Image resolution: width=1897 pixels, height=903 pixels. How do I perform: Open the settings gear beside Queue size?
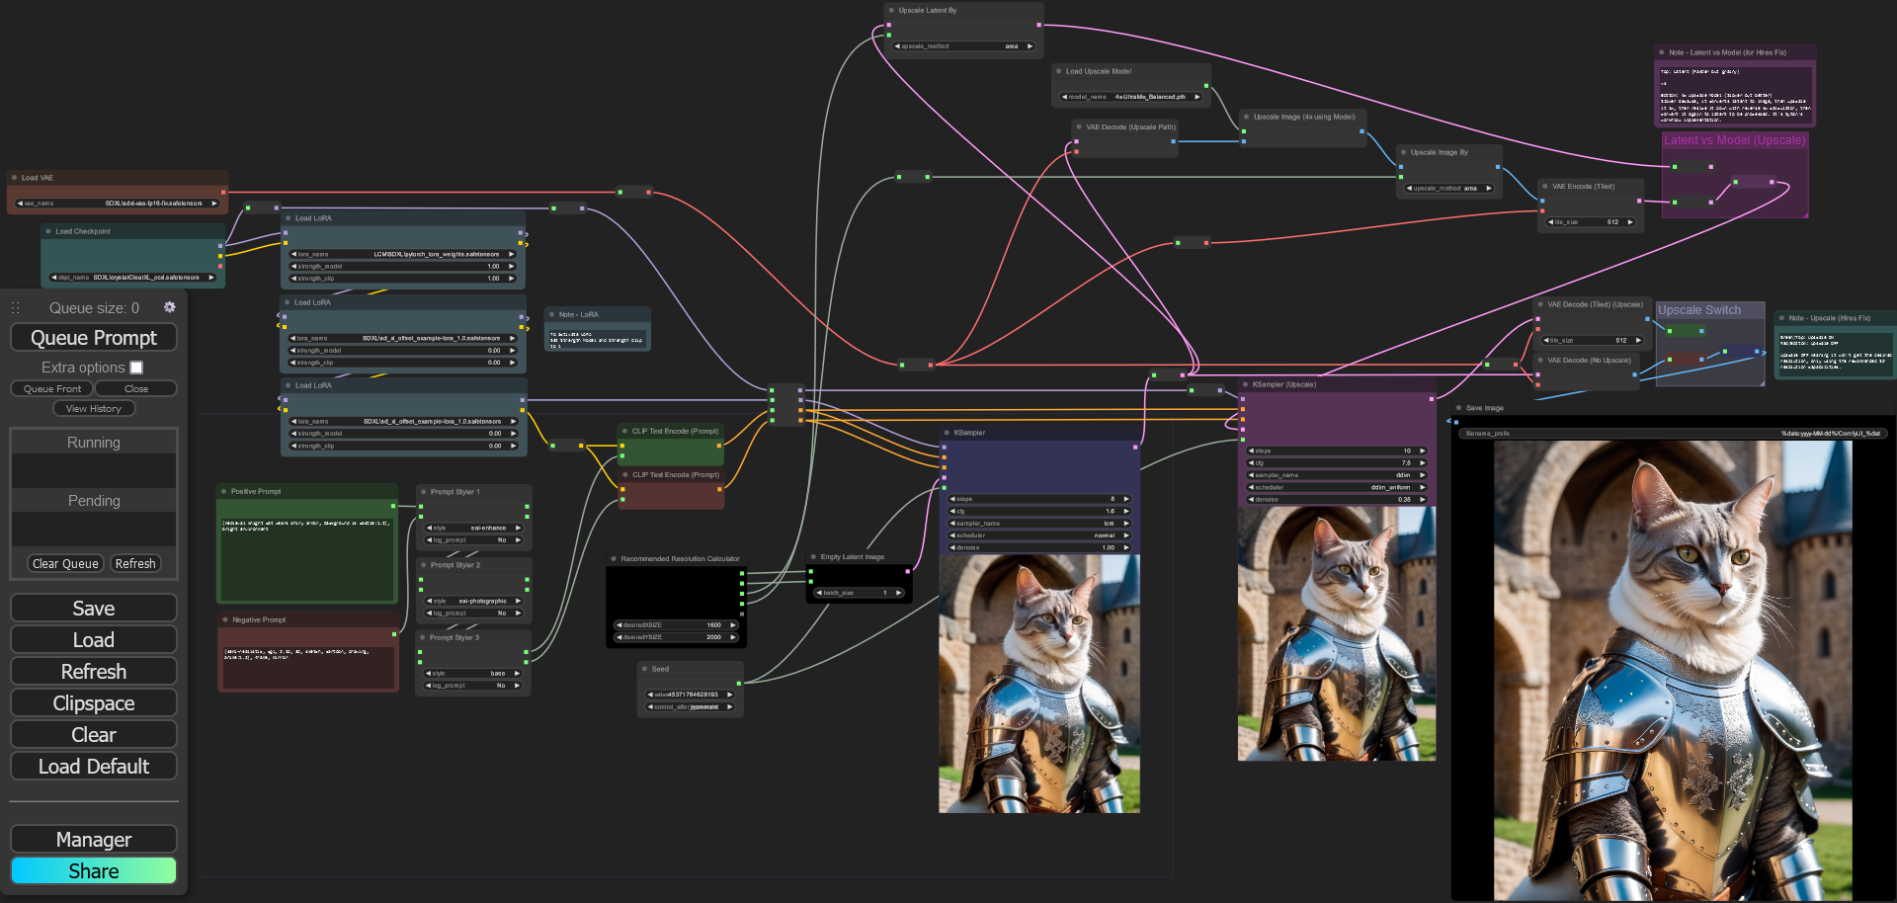pos(170,307)
